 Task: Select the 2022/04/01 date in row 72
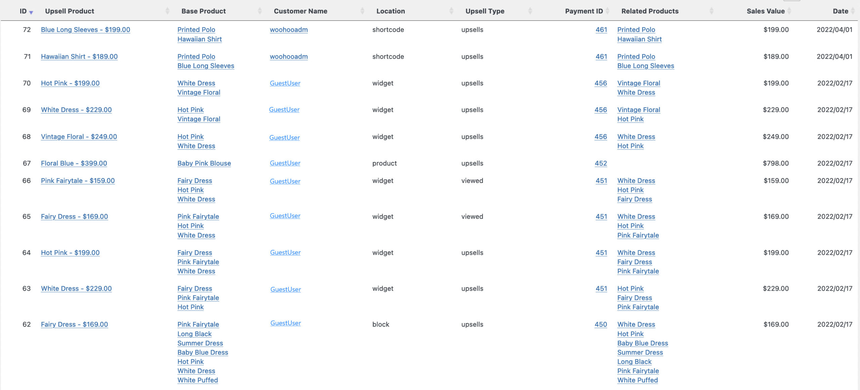[834, 30]
